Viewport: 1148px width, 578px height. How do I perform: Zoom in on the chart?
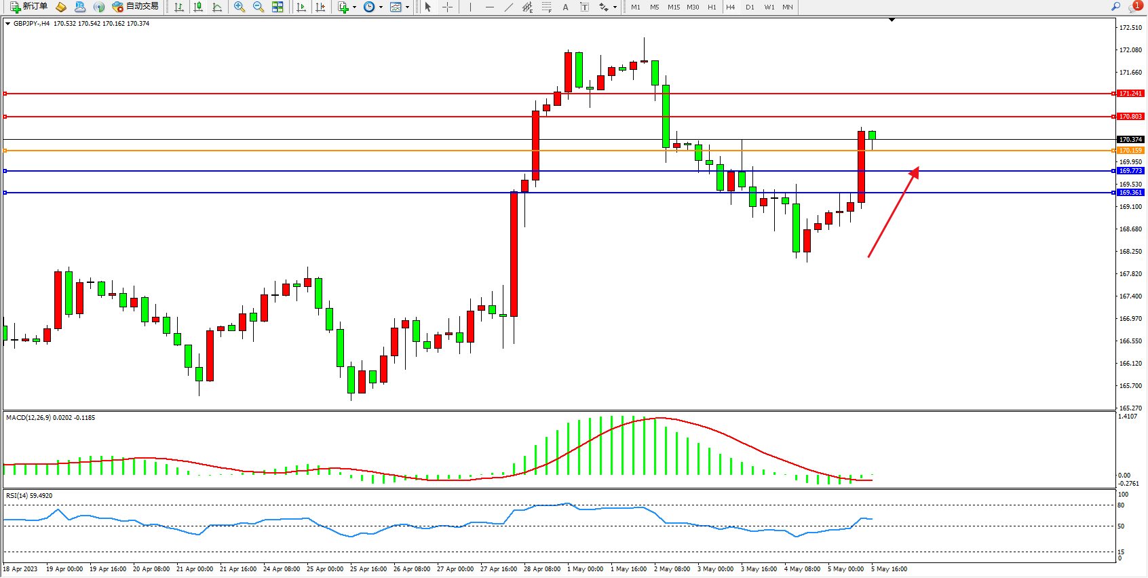coord(240,7)
